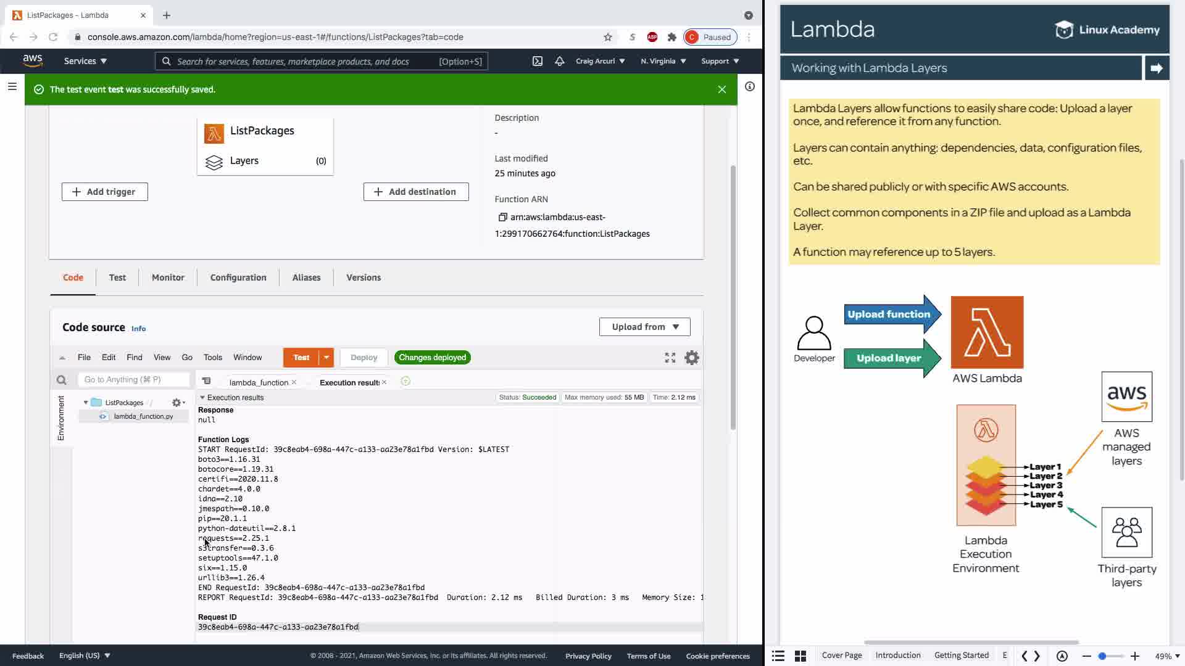The width and height of the screenshot is (1185, 666).
Task: Expand the Upload from dropdown
Action: (x=644, y=327)
